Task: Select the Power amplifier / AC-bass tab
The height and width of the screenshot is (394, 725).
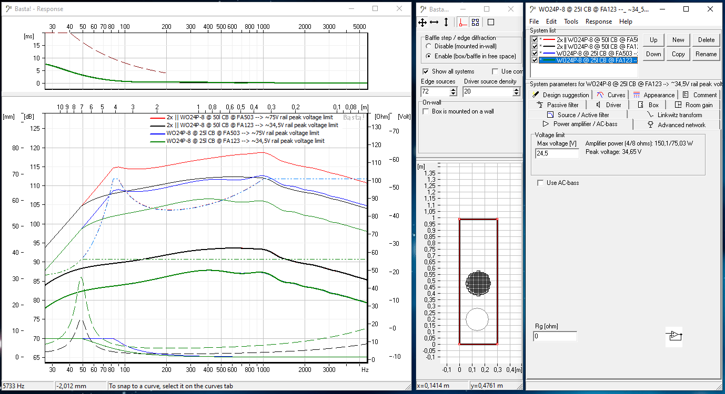Action: [580, 124]
